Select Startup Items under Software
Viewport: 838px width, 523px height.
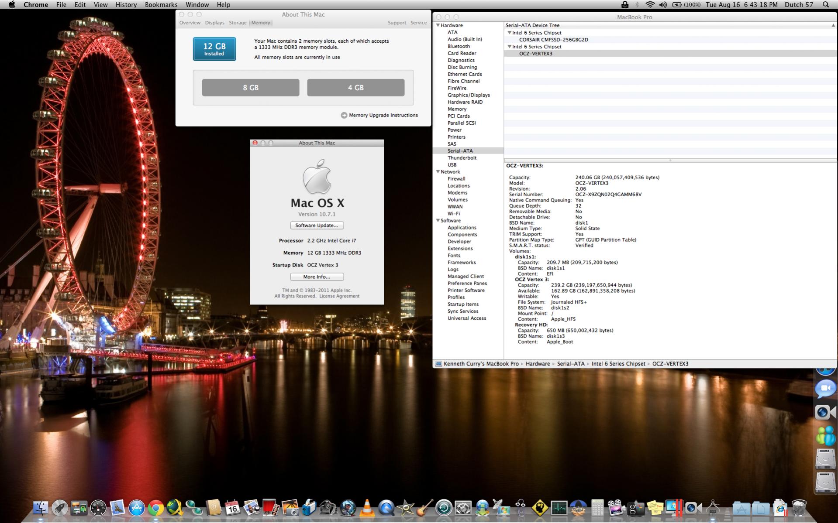coord(463,304)
